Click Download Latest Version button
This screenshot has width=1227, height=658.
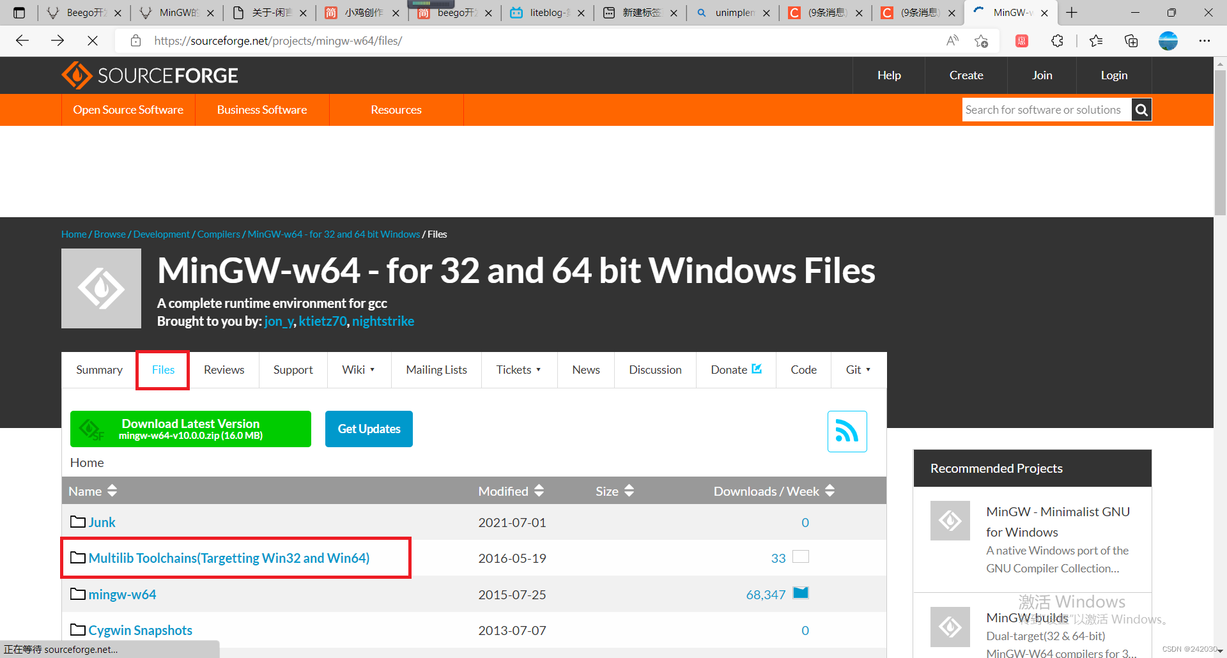[x=190, y=429]
